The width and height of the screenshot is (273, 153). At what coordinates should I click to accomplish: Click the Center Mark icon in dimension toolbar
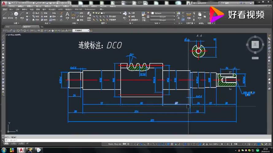(x=53, y=31)
